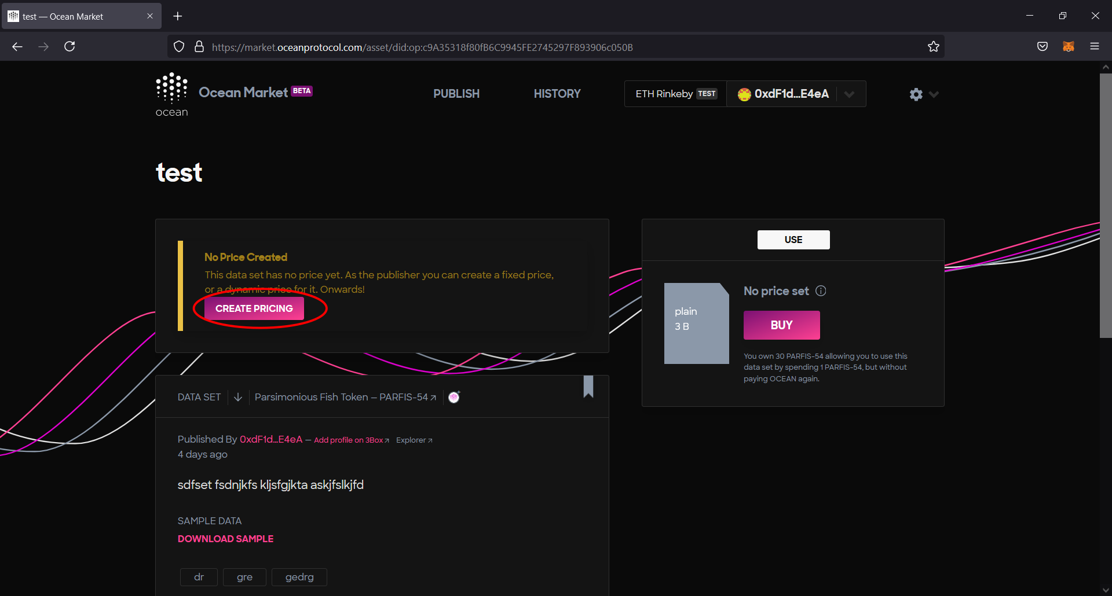Open the MetaMask fox extension

pos(1069,46)
